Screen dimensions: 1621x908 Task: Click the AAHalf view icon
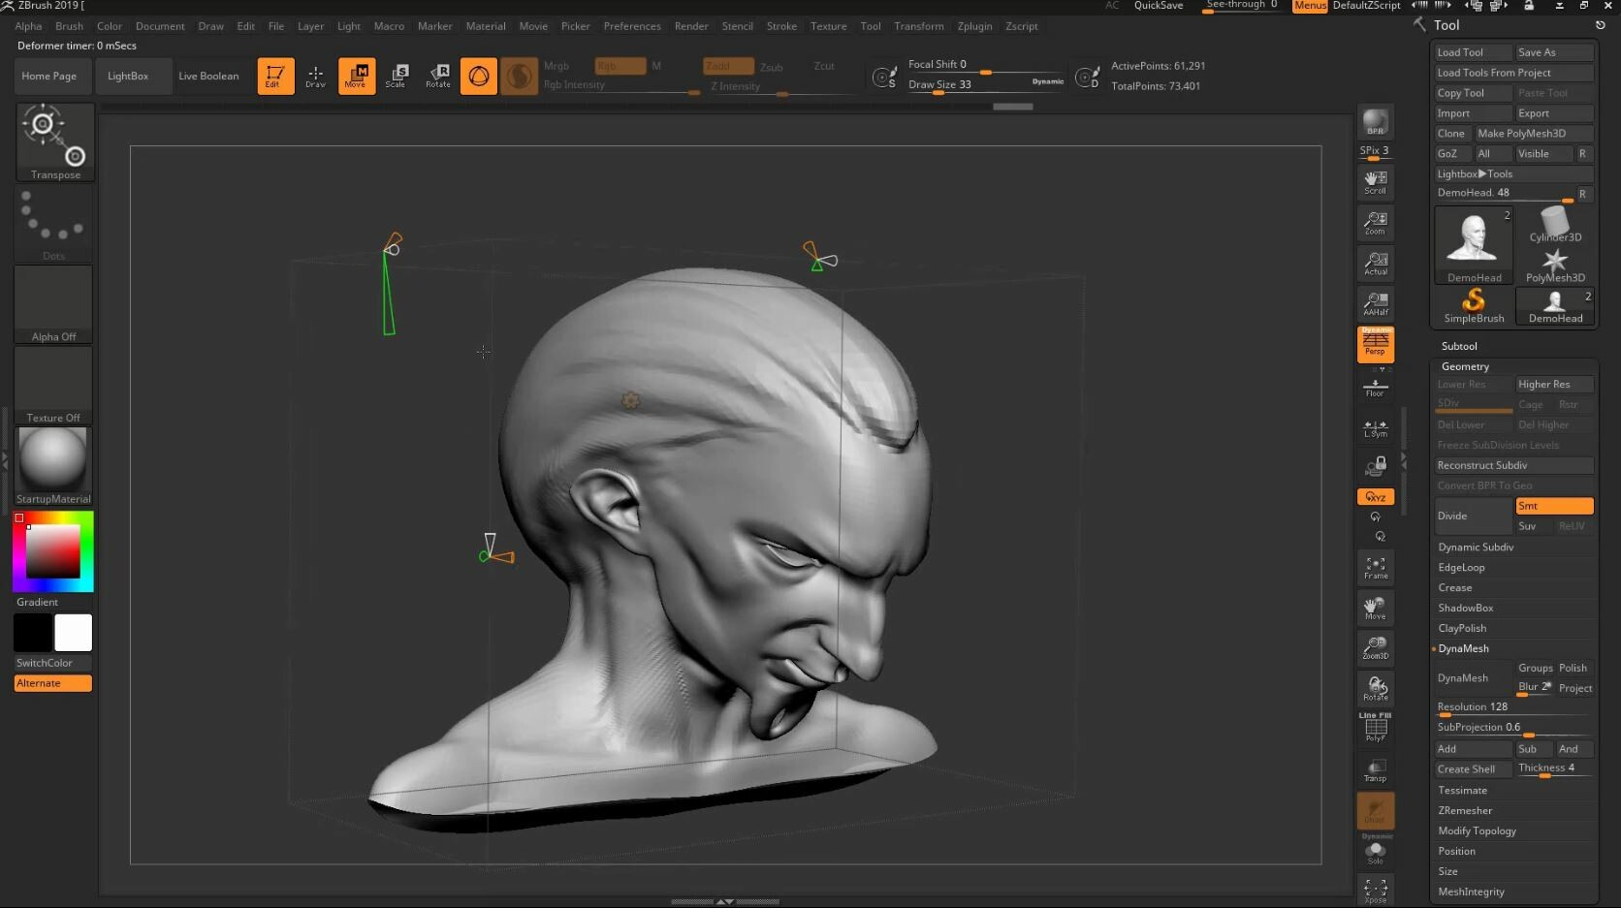click(x=1375, y=303)
